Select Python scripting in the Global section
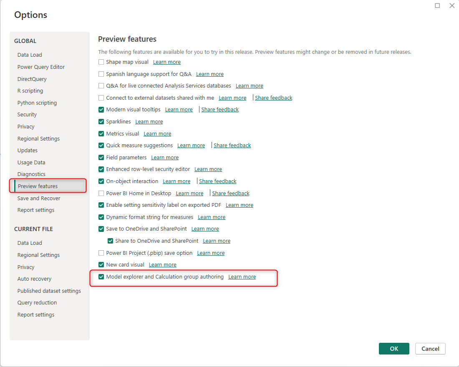This screenshot has height=367, width=459. point(37,103)
